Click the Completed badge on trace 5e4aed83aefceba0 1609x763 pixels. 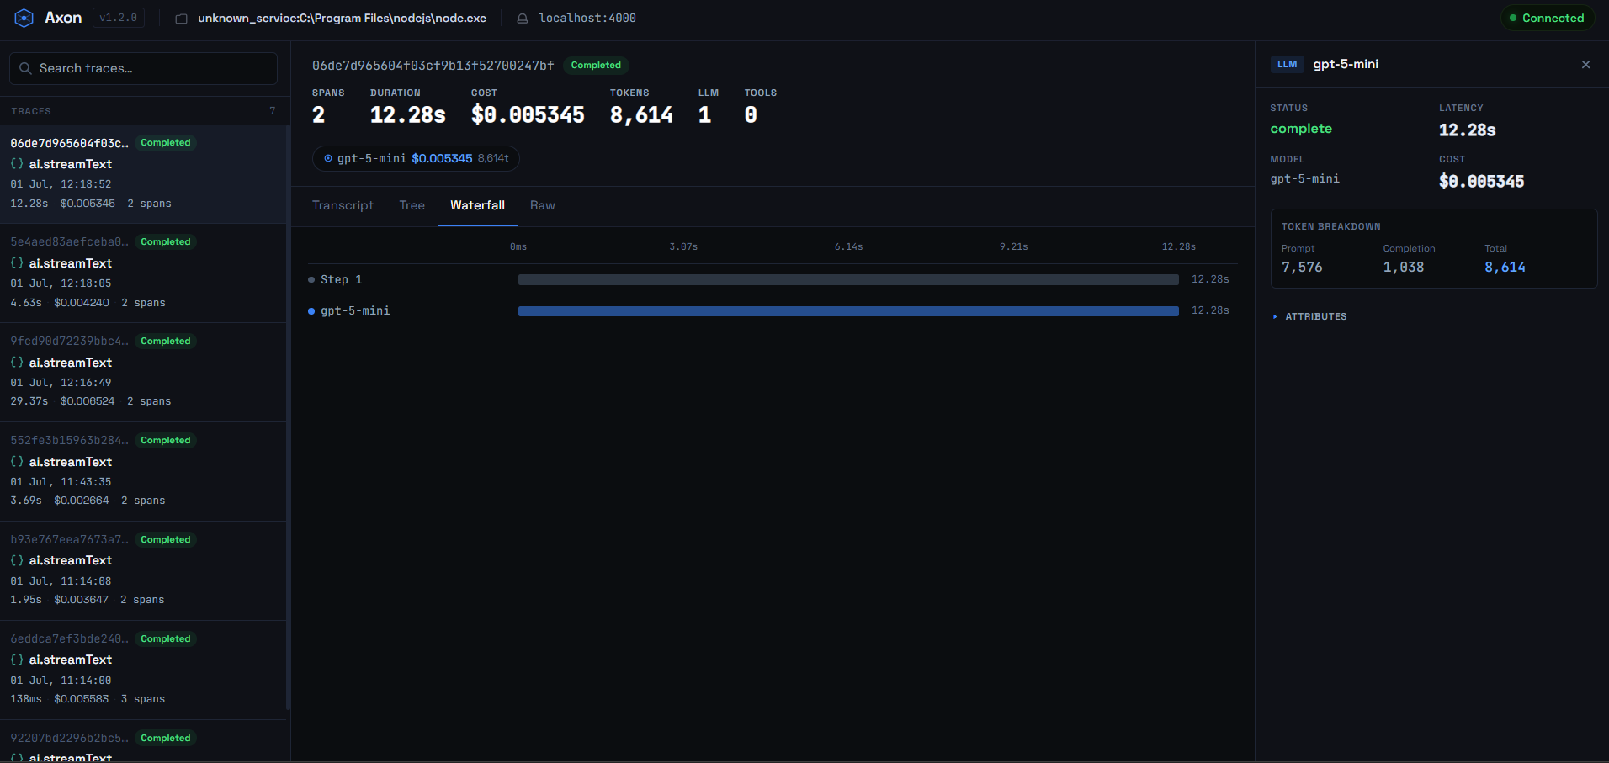(x=166, y=242)
